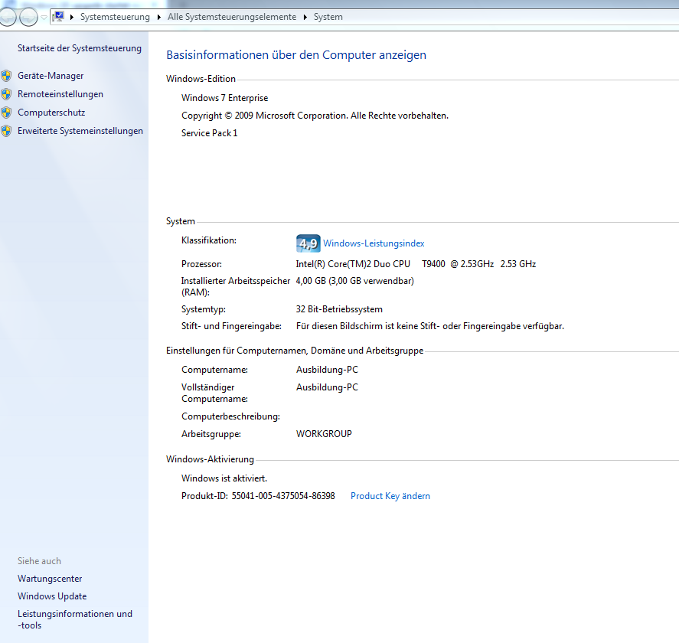Click the Back navigation arrow button
679x643 pixels.
coord(7,17)
